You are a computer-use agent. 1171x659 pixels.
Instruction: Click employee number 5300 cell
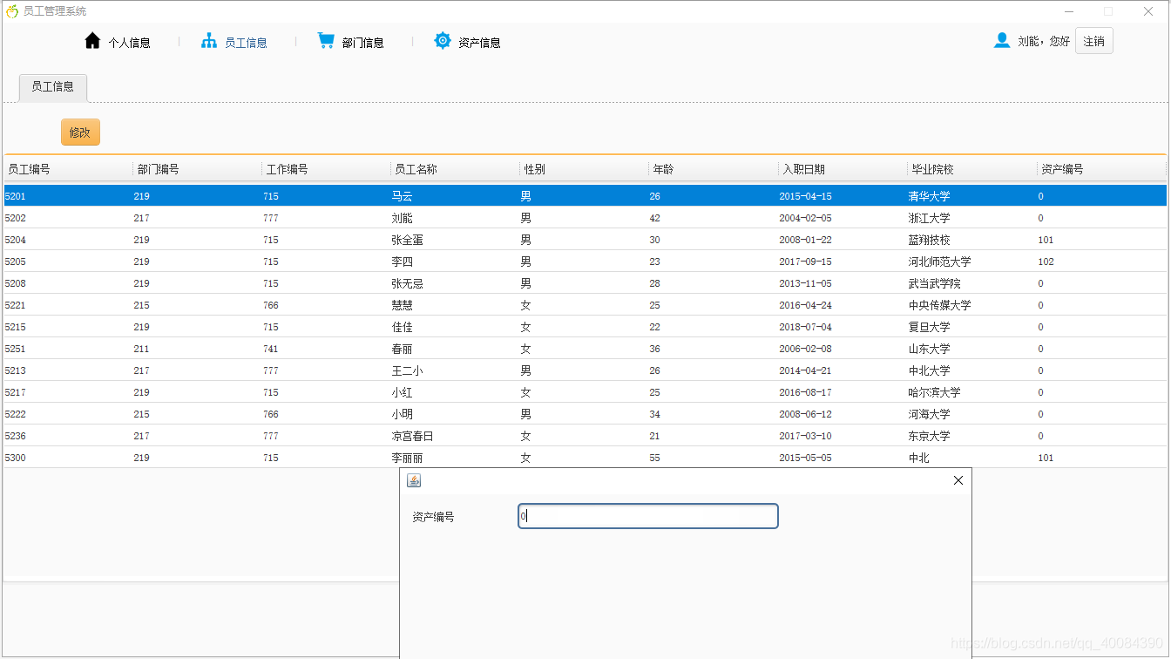tap(68, 458)
